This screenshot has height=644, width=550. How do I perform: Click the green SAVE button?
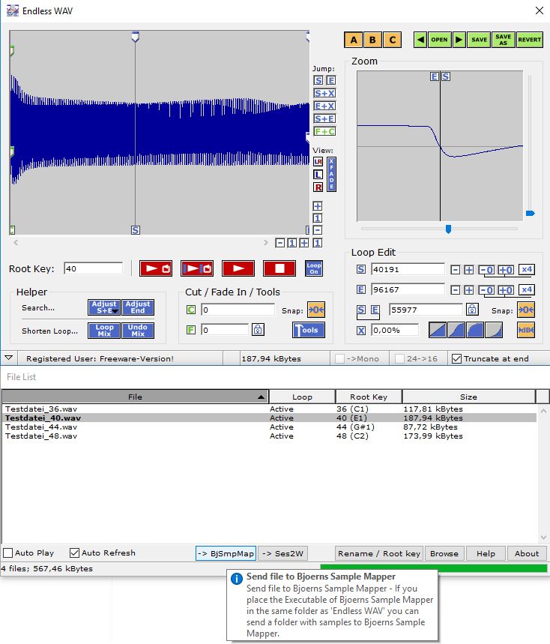pyautogui.click(x=479, y=40)
